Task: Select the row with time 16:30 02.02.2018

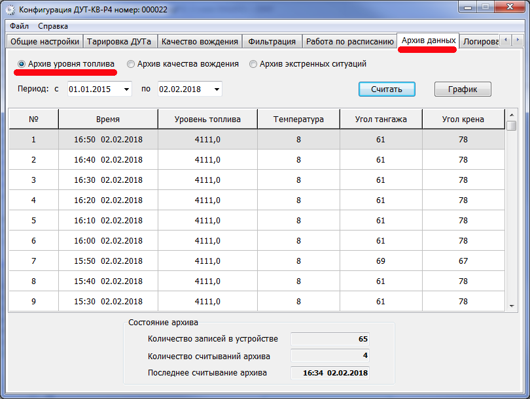Action: point(256,180)
